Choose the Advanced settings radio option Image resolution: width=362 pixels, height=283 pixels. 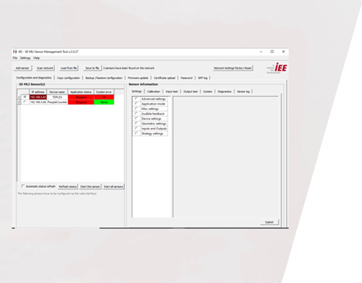[x=136, y=99]
